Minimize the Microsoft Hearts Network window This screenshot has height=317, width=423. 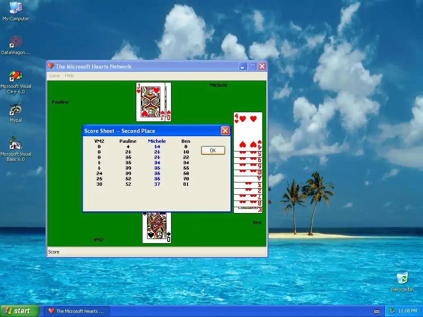pos(242,66)
